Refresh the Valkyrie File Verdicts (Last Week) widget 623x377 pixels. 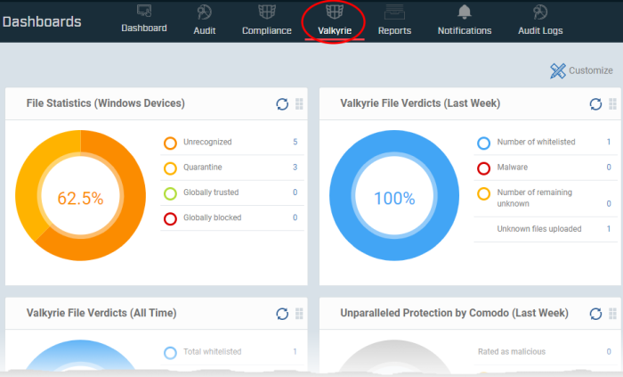coord(595,103)
